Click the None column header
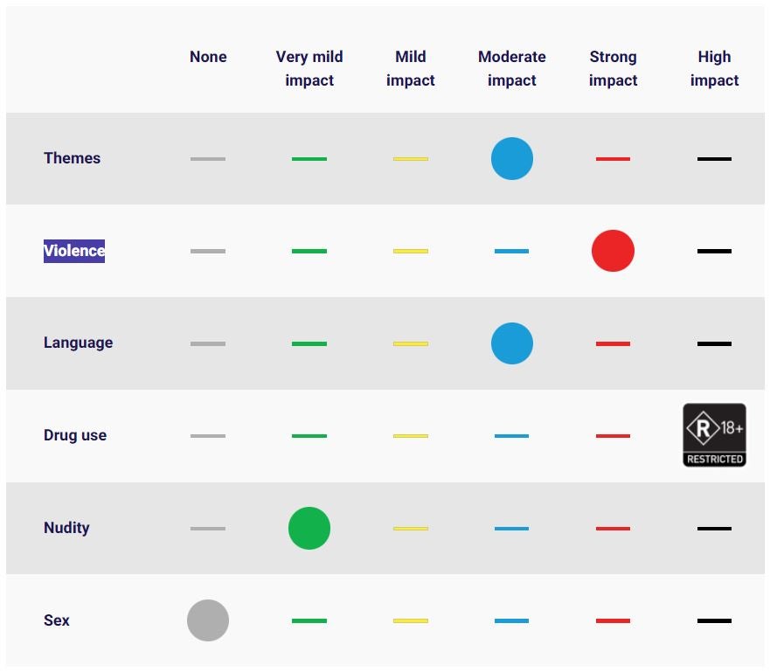The height and width of the screenshot is (672, 770). point(208,57)
